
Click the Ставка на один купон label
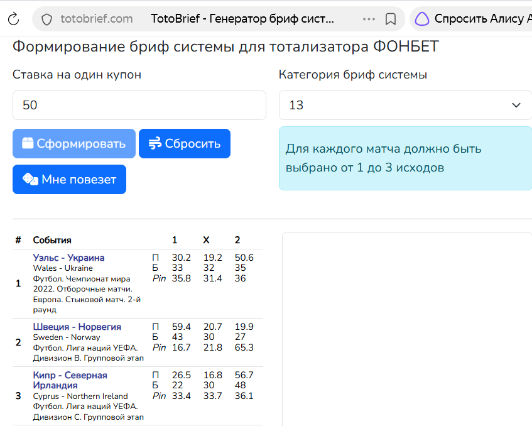click(77, 75)
